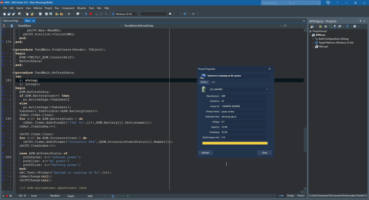Click macro play icon in status bar
The width and height of the screenshot is (369, 200).
tap(3, 196)
